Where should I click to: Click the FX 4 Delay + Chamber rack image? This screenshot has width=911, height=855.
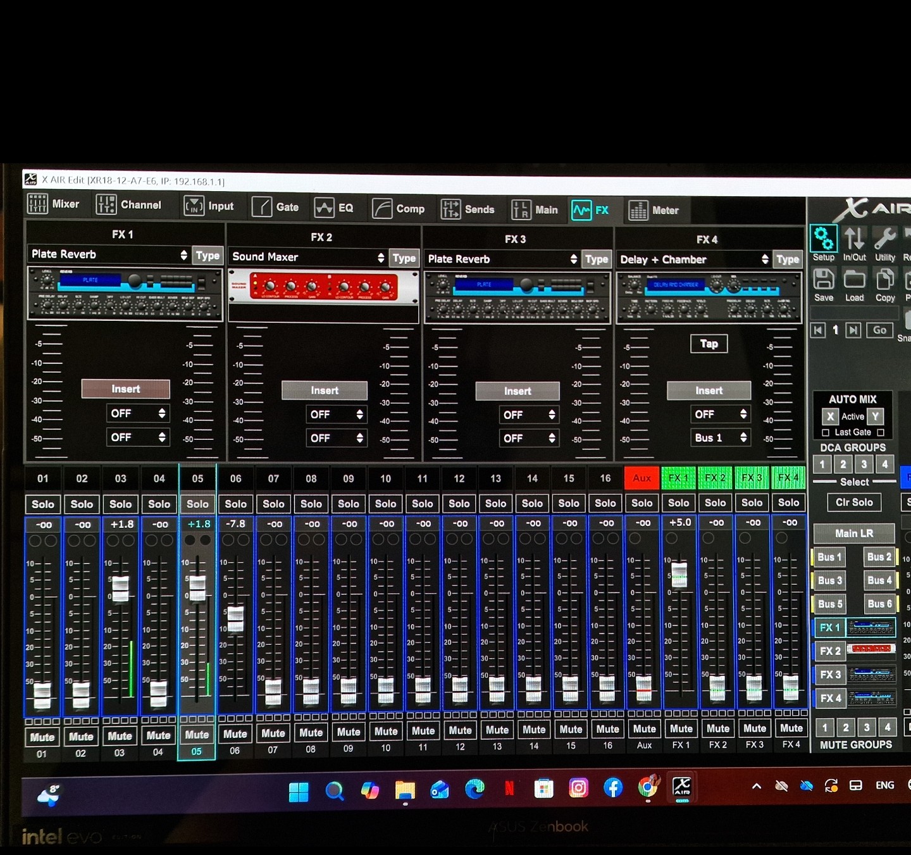(709, 298)
